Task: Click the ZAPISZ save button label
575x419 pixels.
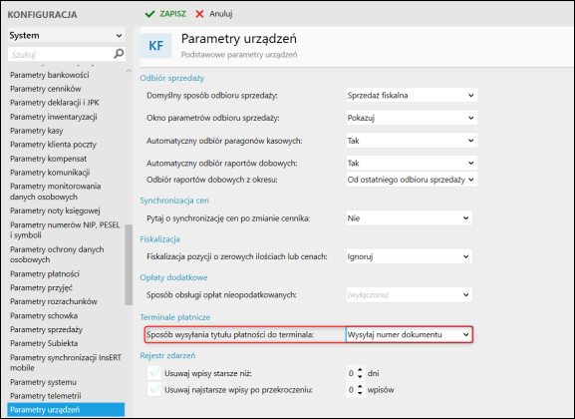Action: tap(172, 14)
